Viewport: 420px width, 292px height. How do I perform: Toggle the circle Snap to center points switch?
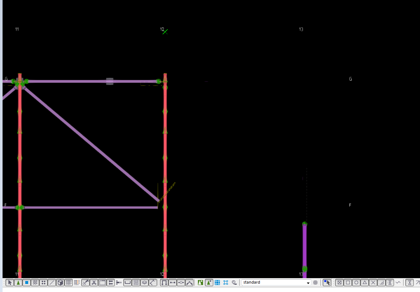click(x=356, y=283)
